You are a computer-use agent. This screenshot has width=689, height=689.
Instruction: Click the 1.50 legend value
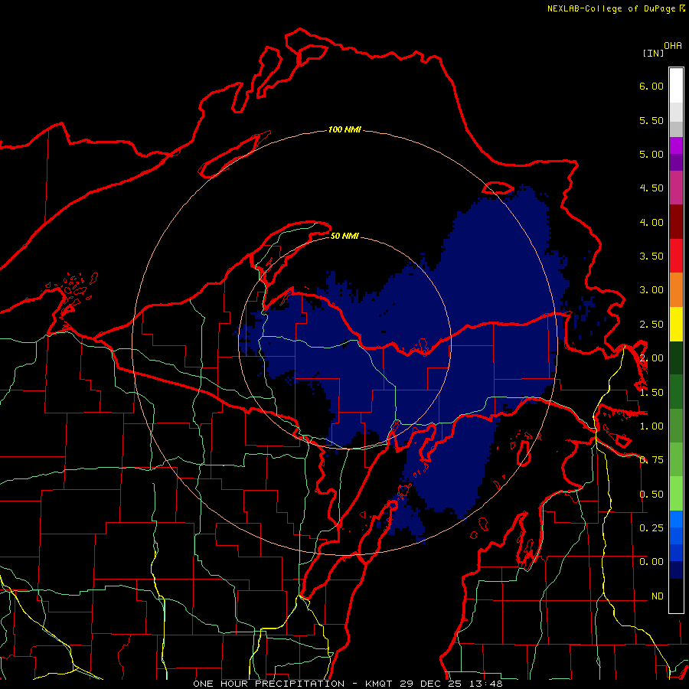[651, 393]
